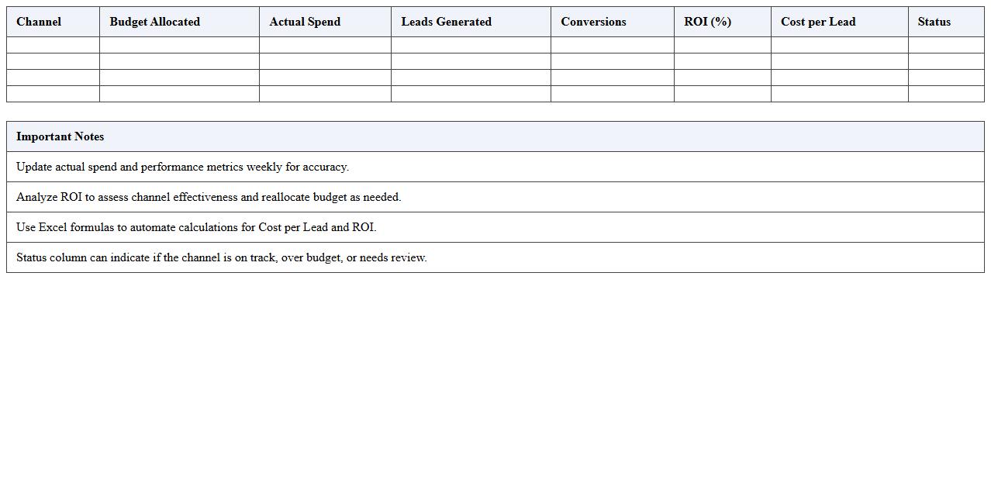Select the Budget Allocated header cell

tap(154, 22)
